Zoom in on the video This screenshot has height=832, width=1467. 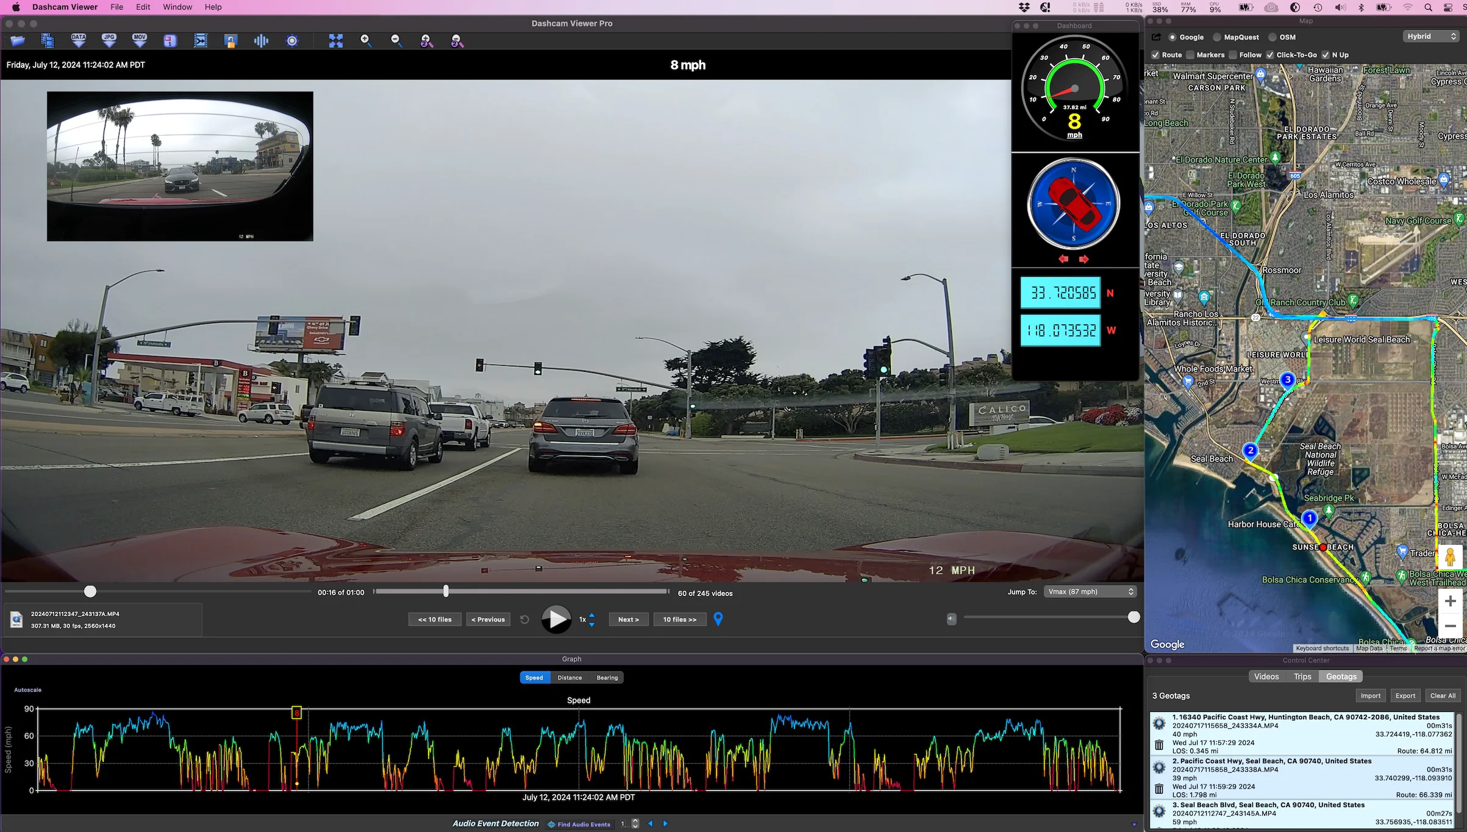click(366, 40)
